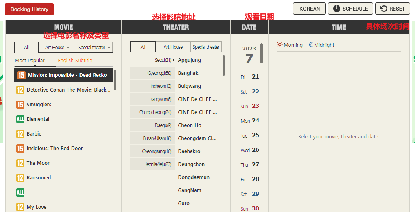The image size is (415, 212).
Task: Click the ALL rating badge beside Elemental
Action: [x=20, y=119]
